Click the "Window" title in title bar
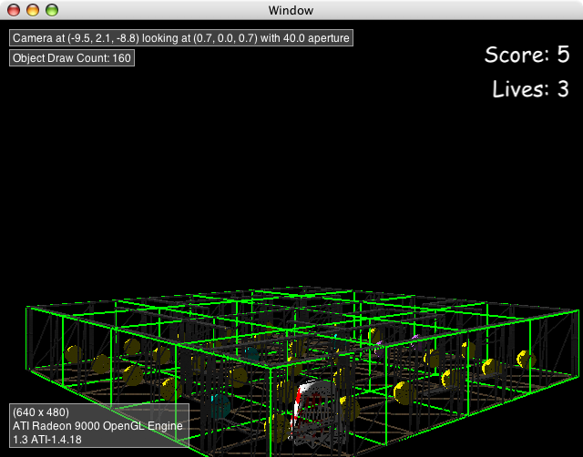The height and width of the screenshot is (457, 583). (x=291, y=10)
